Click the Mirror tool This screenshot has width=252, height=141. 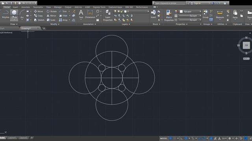click(52, 16)
